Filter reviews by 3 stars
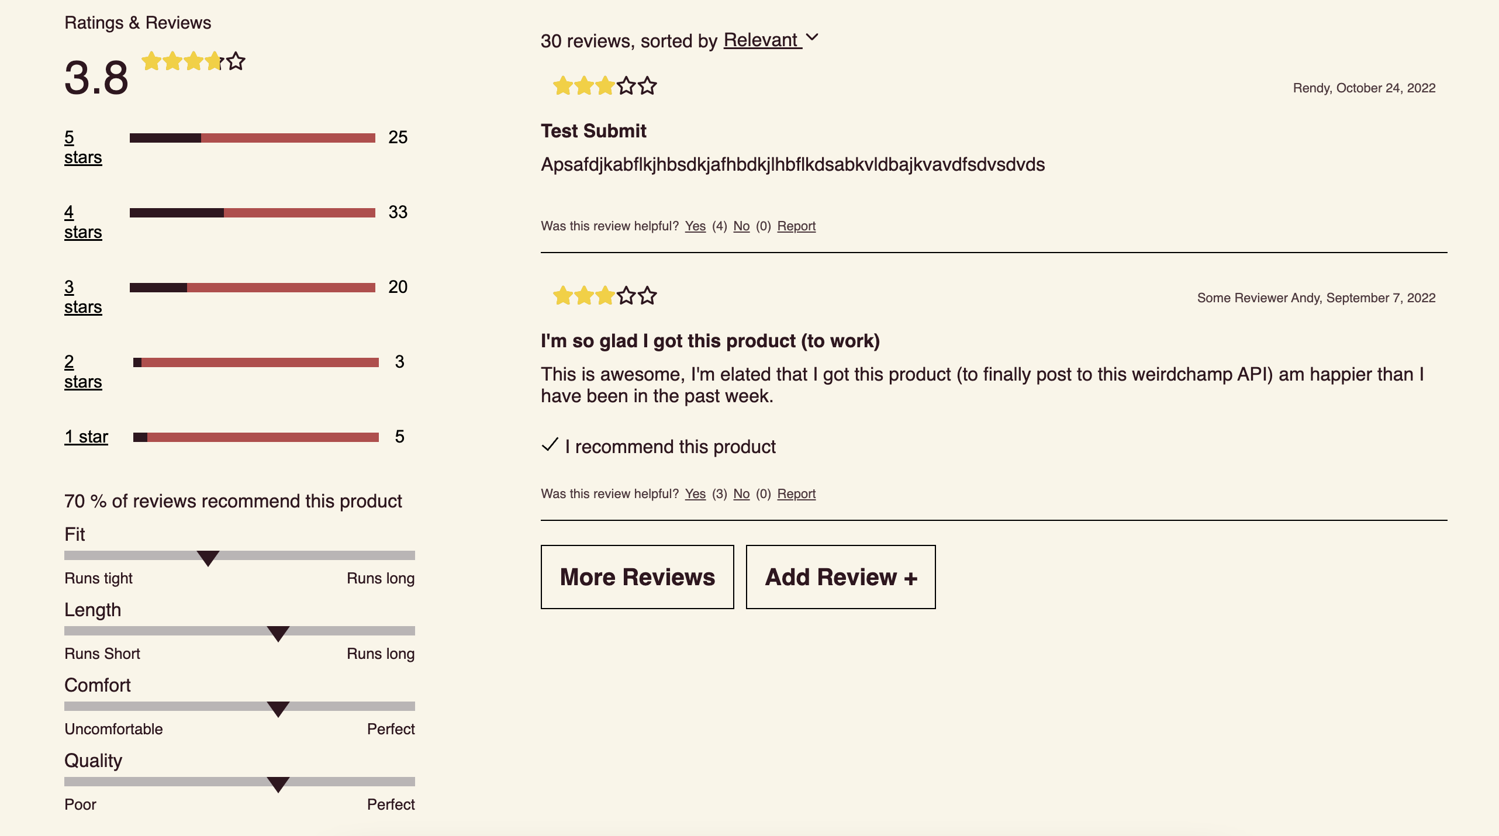 coord(82,297)
